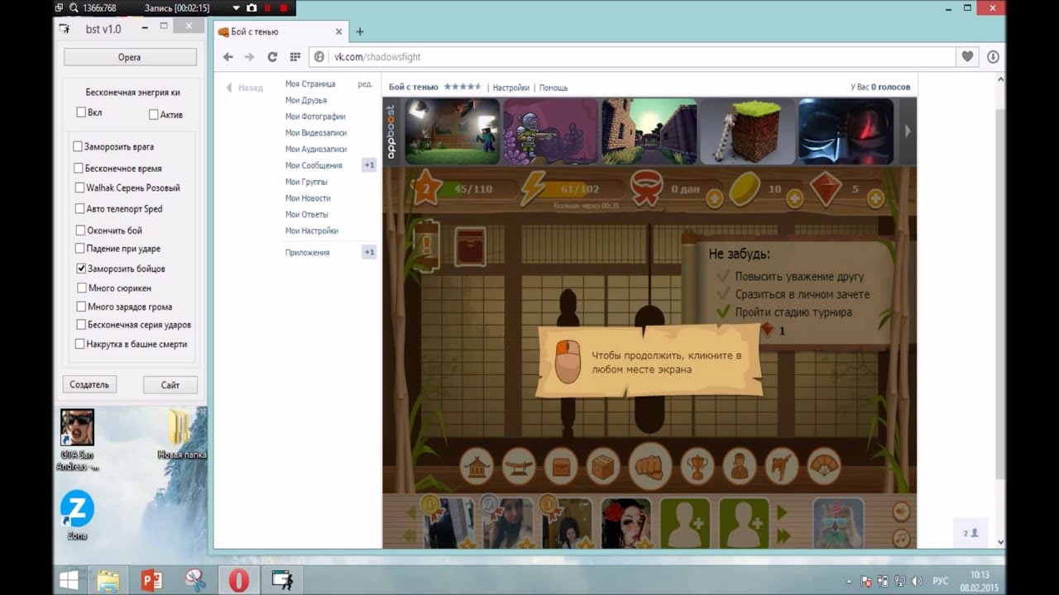Switch to Бой с тенью browser tab

pyautogui.click(x=279, y=31)
